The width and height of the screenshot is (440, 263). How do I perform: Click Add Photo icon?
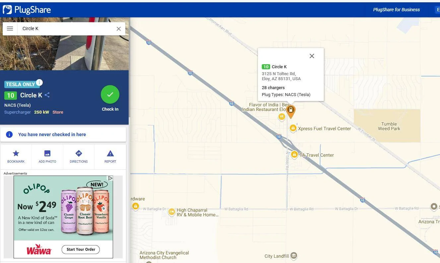(47, 156)
